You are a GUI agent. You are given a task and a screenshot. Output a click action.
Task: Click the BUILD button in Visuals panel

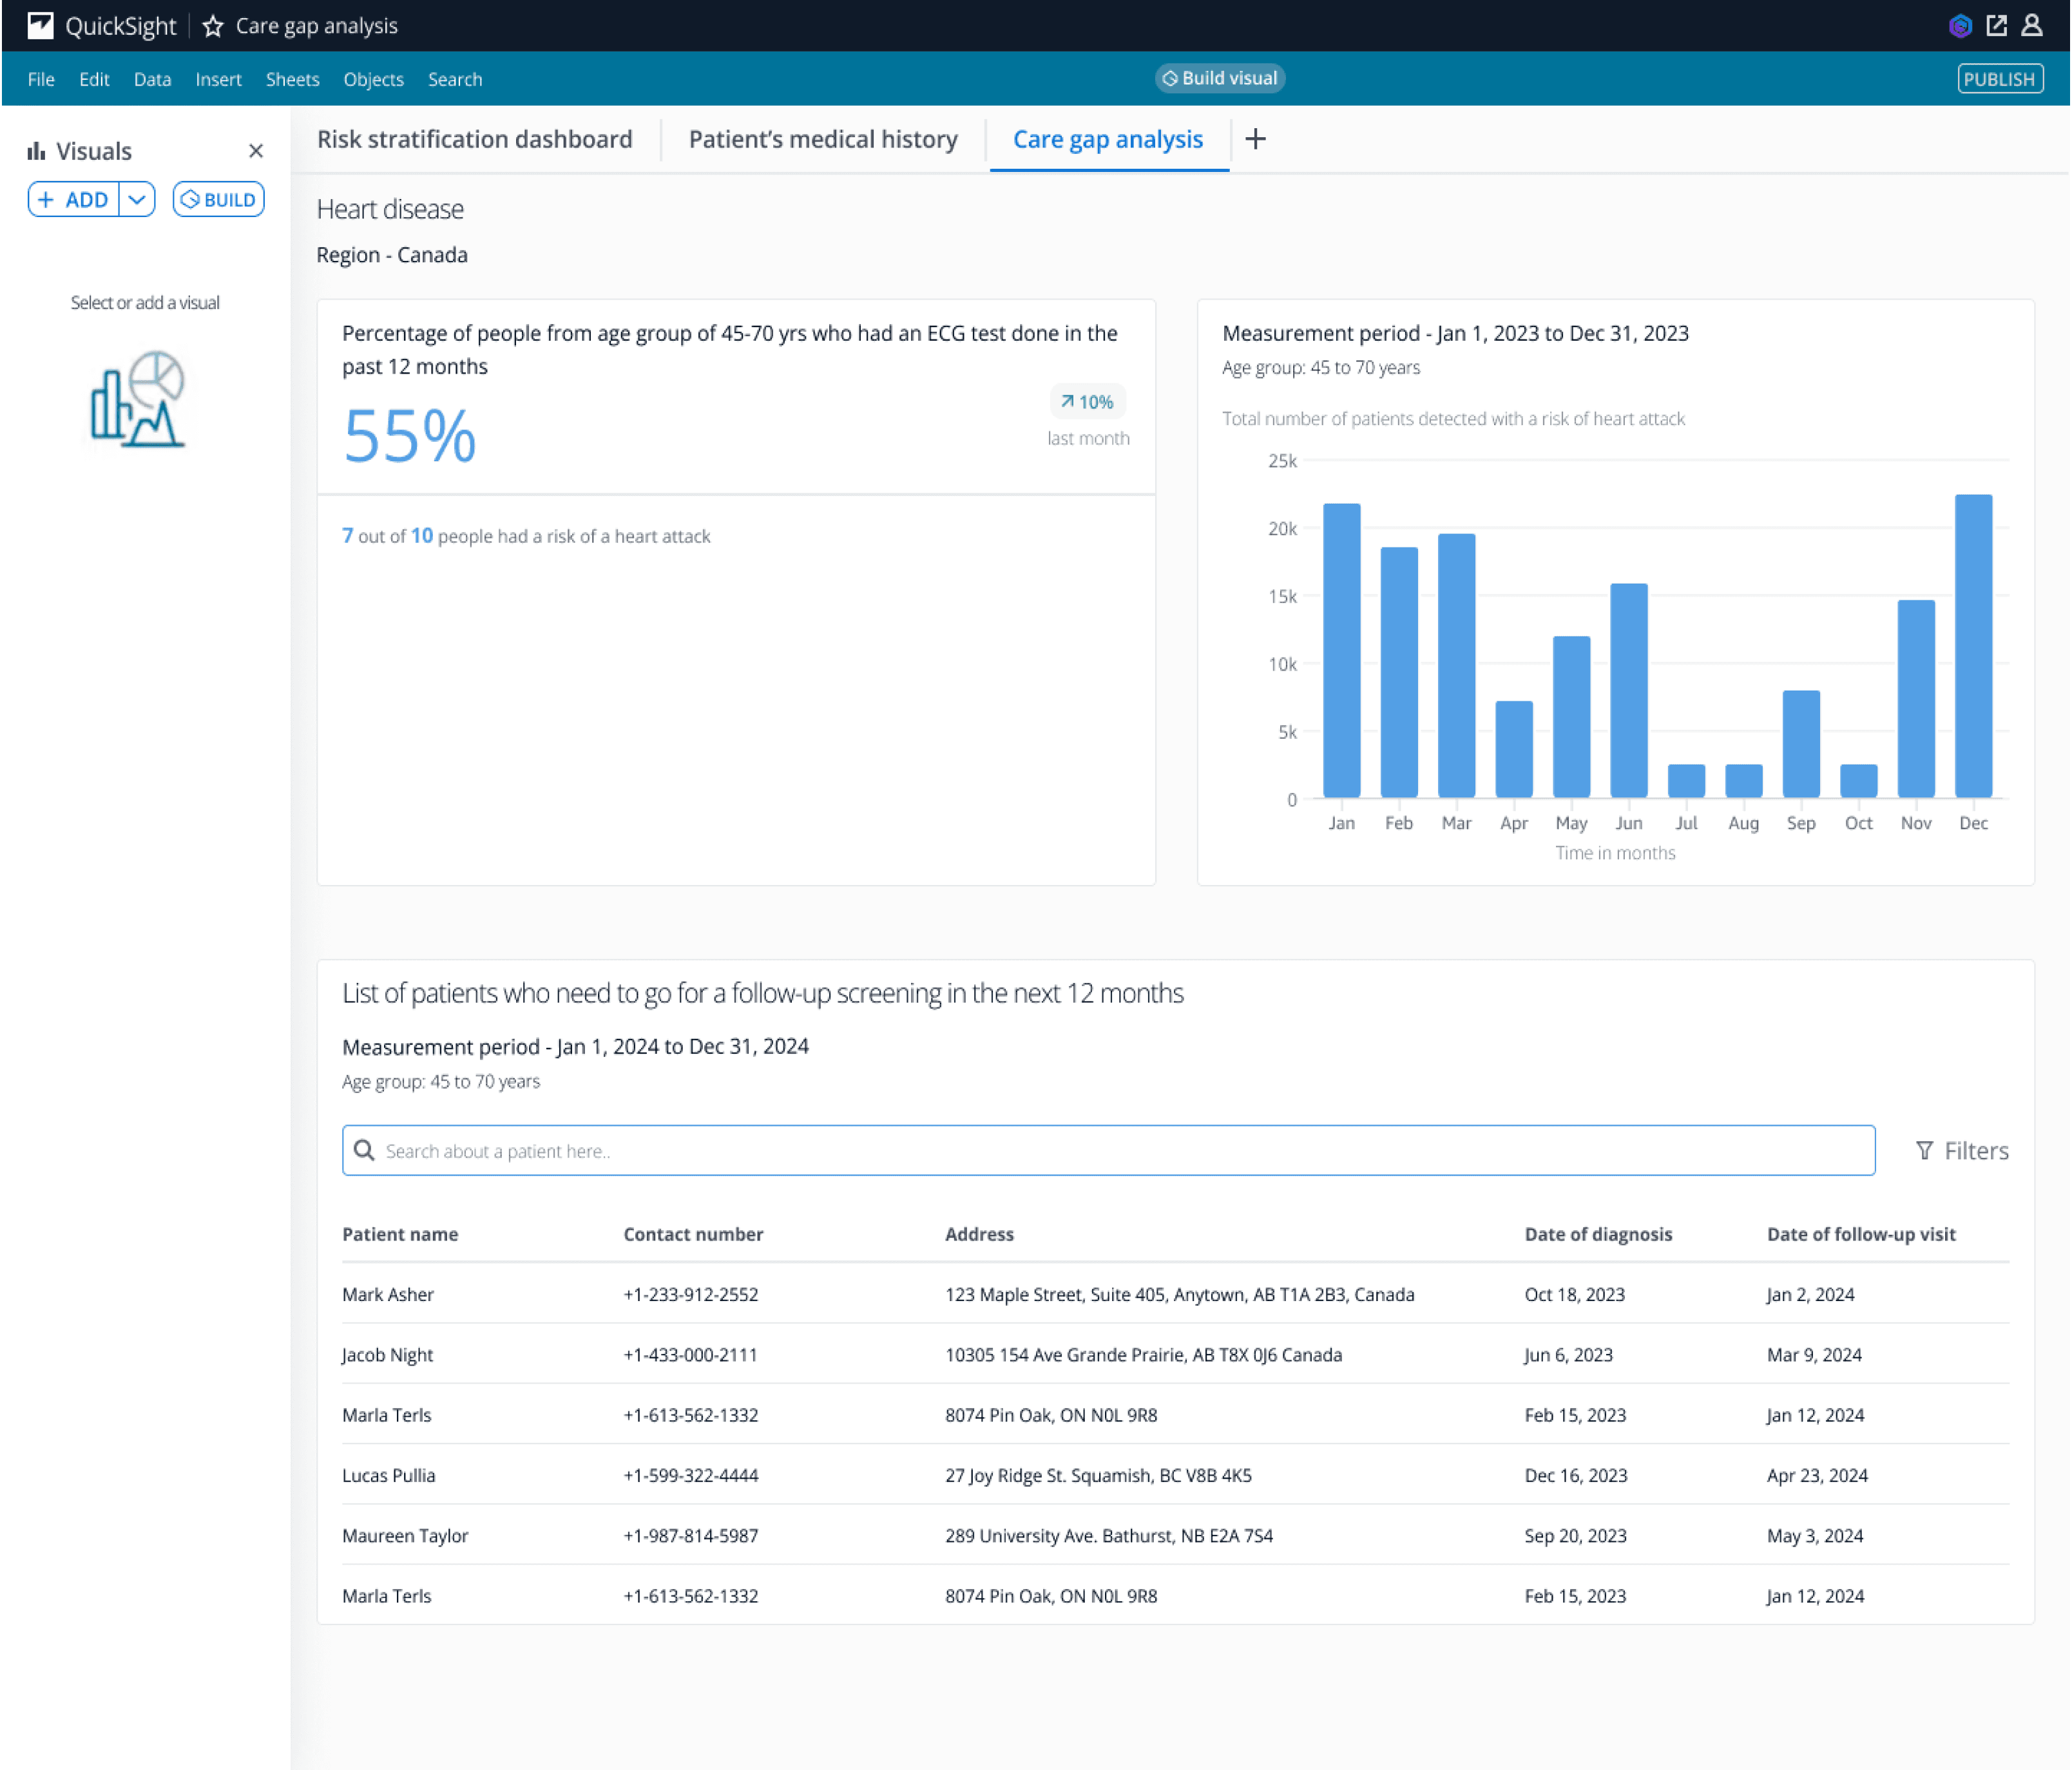[x=218, y=199]
